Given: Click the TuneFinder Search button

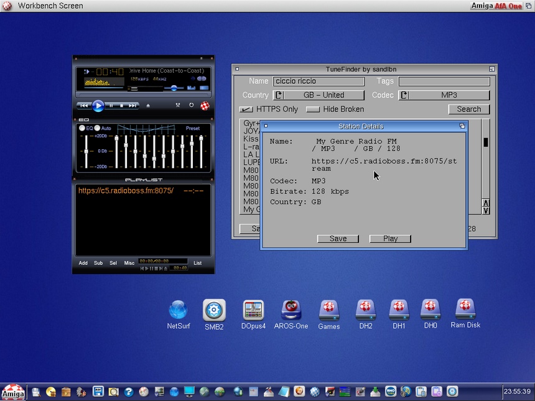Looking at the screenshot, I should pos(469,109).
